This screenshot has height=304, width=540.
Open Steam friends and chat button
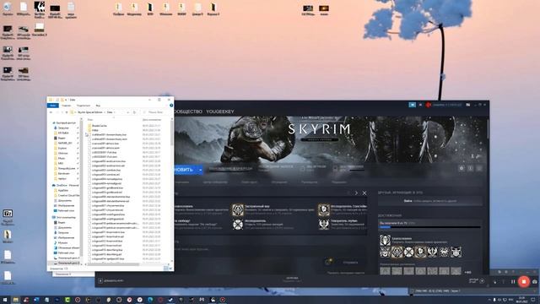(477, 281)
